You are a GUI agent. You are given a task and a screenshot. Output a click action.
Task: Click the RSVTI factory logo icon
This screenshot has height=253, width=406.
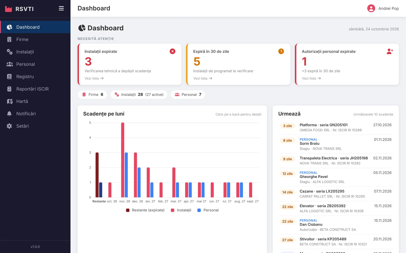point(8,9)
